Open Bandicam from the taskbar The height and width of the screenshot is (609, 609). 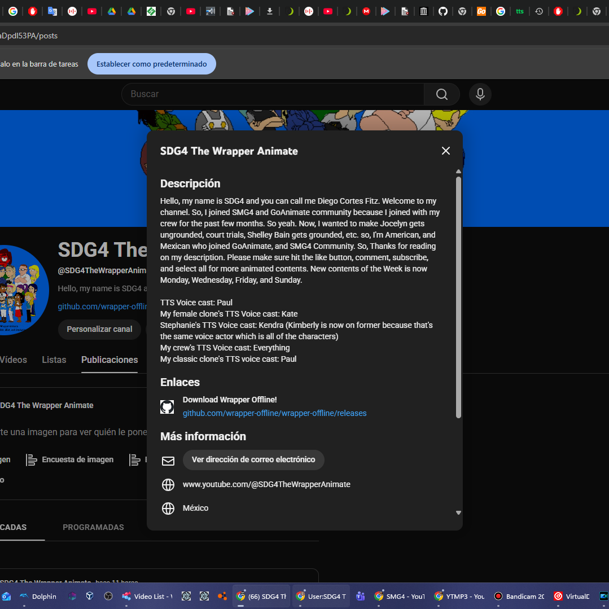pos(519,596)
